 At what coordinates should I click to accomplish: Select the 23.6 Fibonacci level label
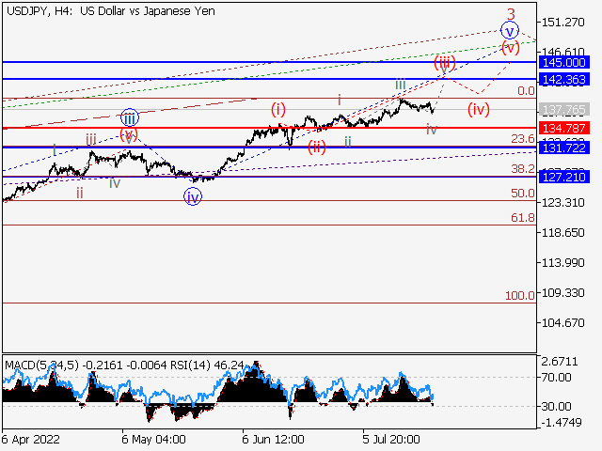tap(523, 139)
